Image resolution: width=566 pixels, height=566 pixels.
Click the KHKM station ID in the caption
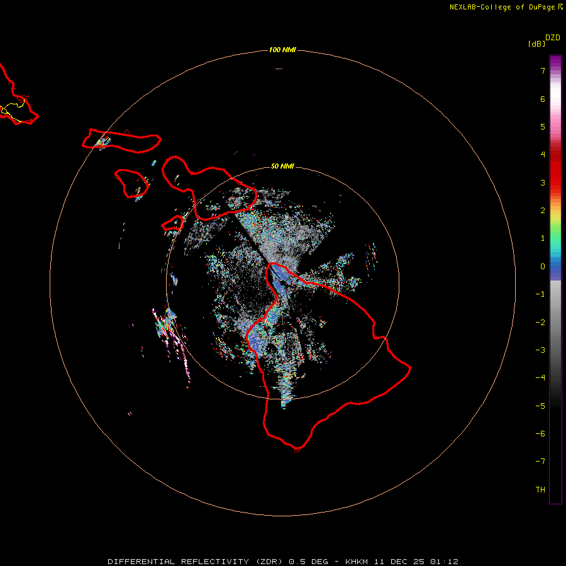357,562
